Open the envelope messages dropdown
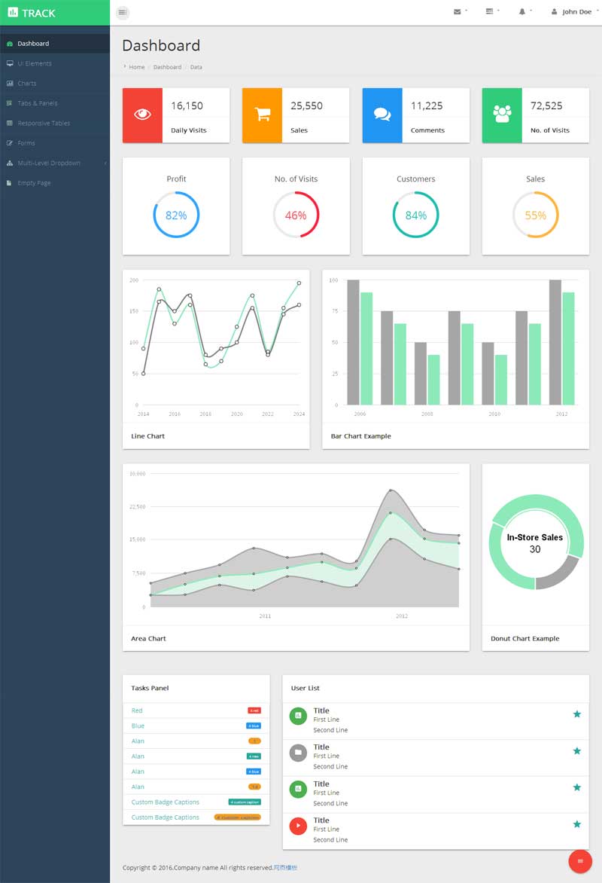 [x=460, y=12]
